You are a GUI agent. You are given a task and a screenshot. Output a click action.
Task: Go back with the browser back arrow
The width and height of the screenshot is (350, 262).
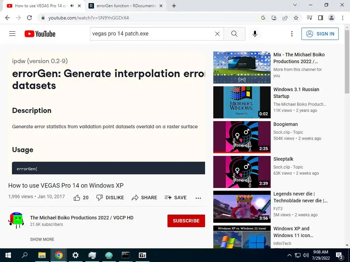click(x=8, y=18)
